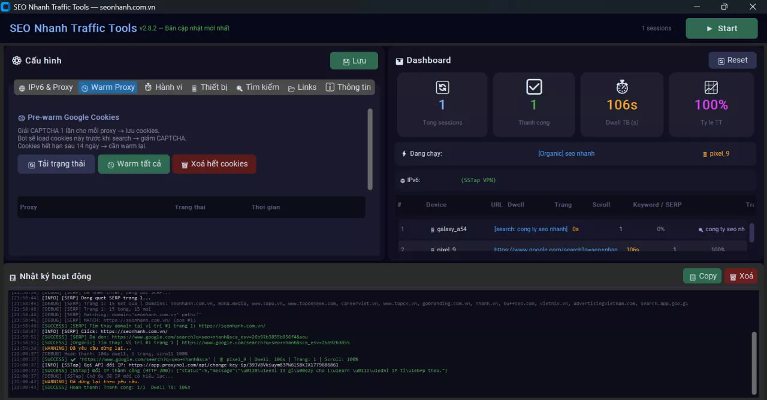Click the search icon beside cong ty seo keyword
This screenshot has height=400, width=767.
[x=700, y=229]
